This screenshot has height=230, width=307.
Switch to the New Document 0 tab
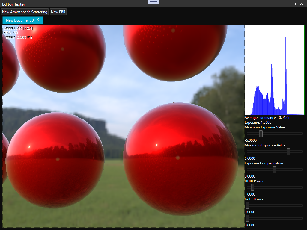coord(20,20)
